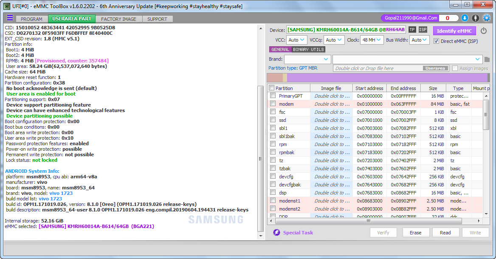
Task: Check the rpm partition checkbox
Action: [x=273, y=144]
